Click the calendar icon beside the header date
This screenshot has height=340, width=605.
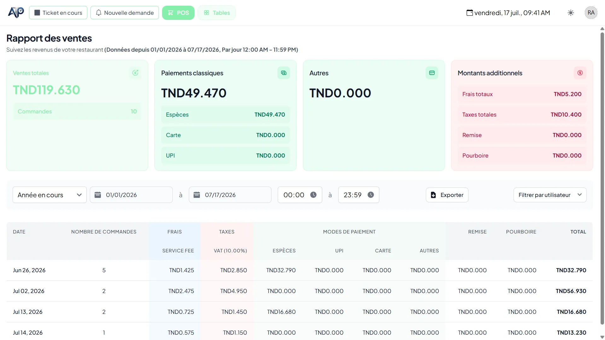click(470, 13)
